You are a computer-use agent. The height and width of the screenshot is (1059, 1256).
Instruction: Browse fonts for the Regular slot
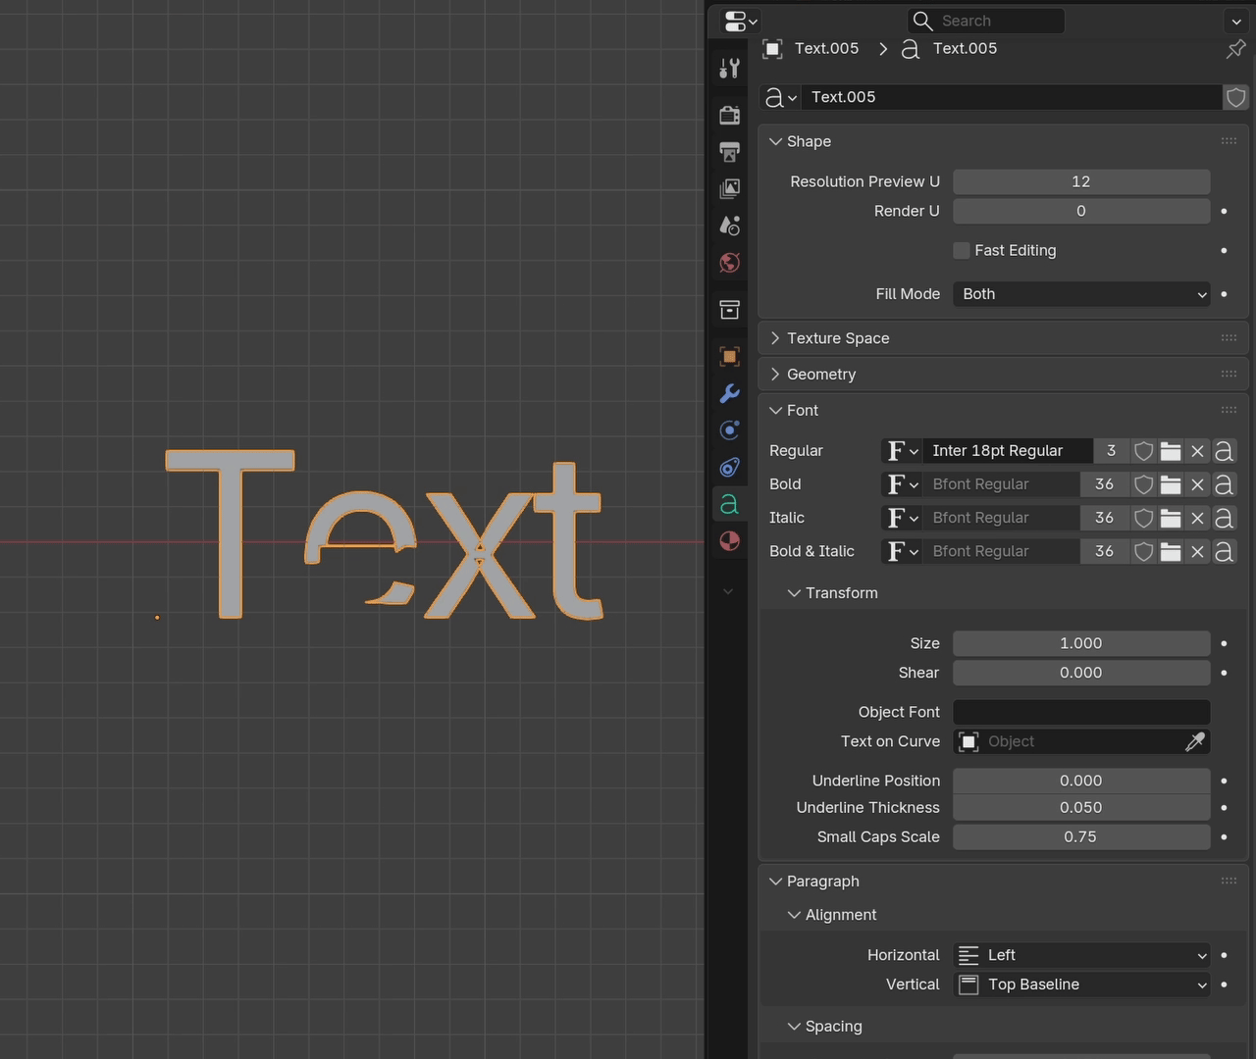pyautogui.click(x=902, y=451)
